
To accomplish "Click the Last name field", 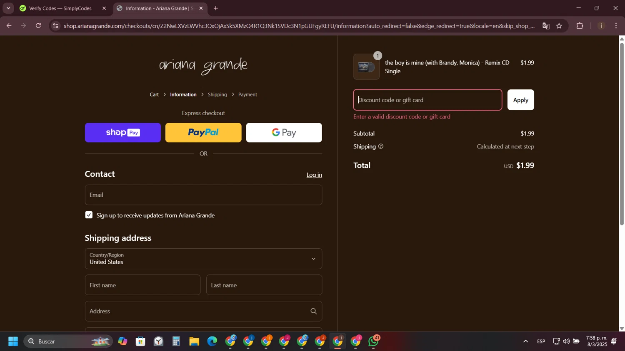I will click(264, 285).
